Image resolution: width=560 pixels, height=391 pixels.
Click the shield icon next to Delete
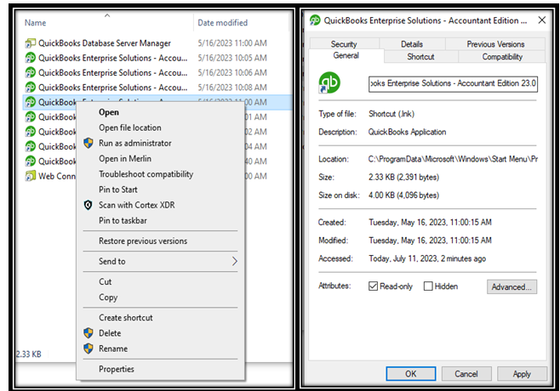click(x=89, y=333)
